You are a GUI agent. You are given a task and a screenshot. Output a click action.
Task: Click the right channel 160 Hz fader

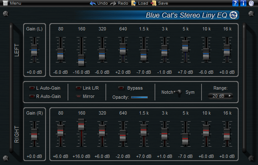[x=81, y=124]
